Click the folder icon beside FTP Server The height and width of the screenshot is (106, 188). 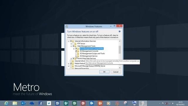click(75, 44)
